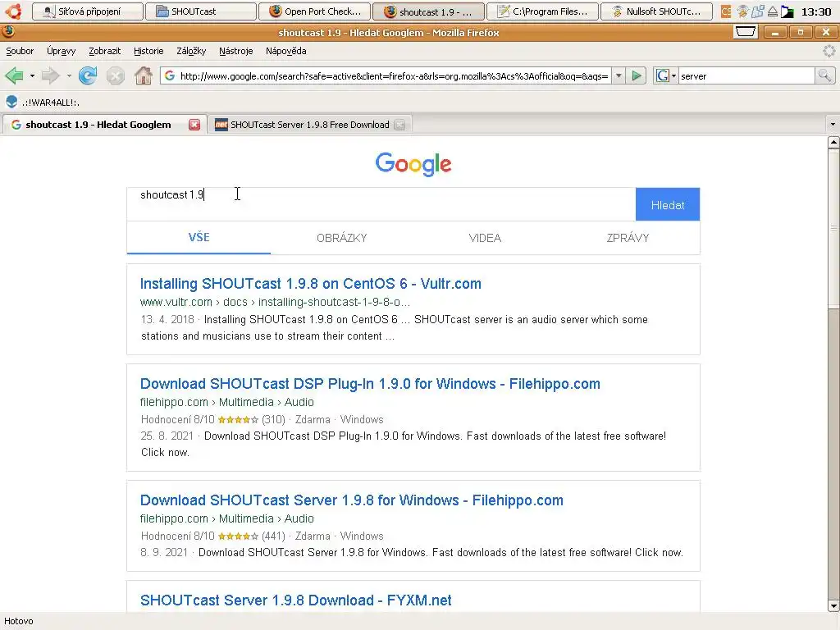840x630 pixels.
Task: Click the address bar URL field
Action: (394, 76)
